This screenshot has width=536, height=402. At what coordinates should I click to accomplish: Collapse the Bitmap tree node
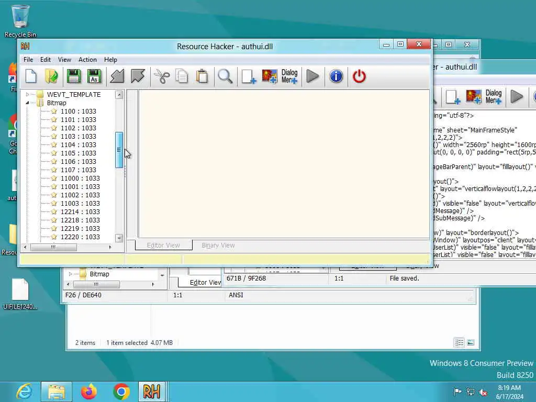(x=27, y=103)
